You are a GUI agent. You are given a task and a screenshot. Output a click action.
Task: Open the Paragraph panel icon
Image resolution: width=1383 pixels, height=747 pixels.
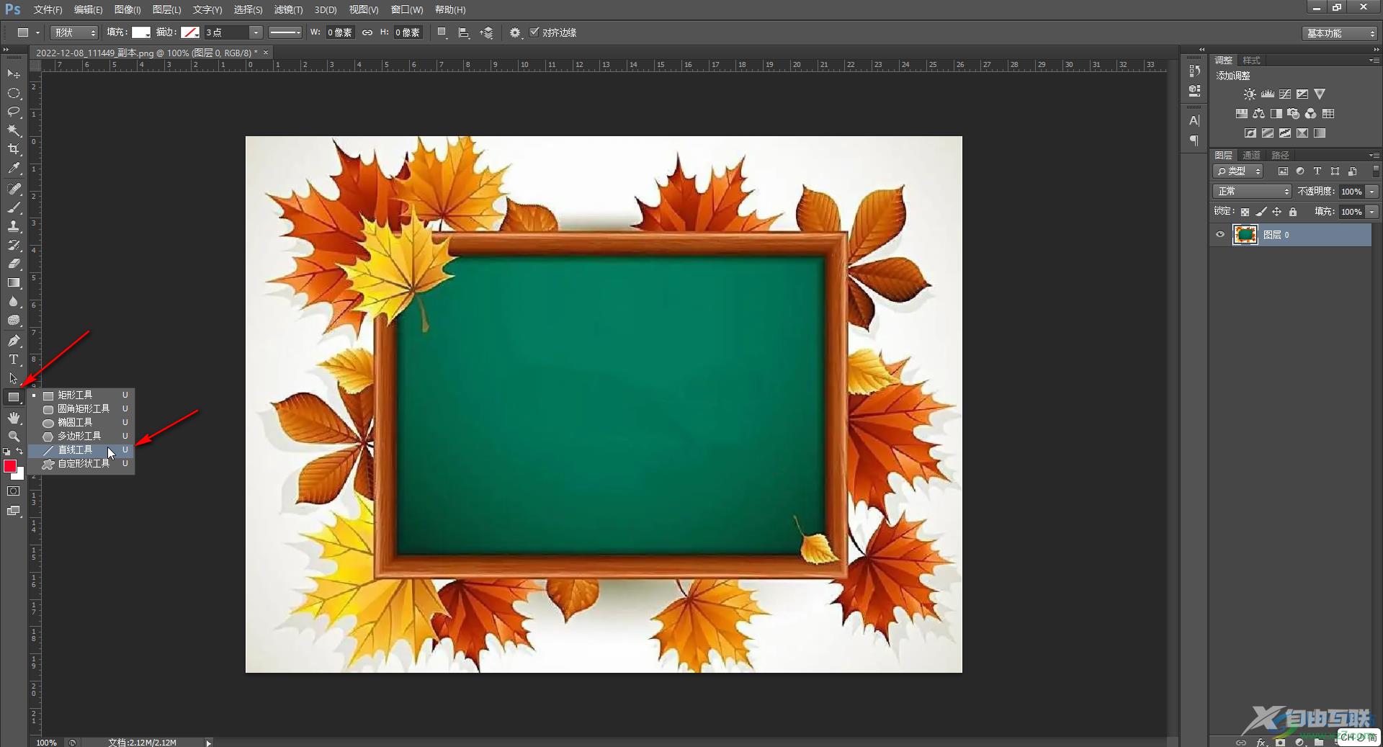tap(1194, 140)
